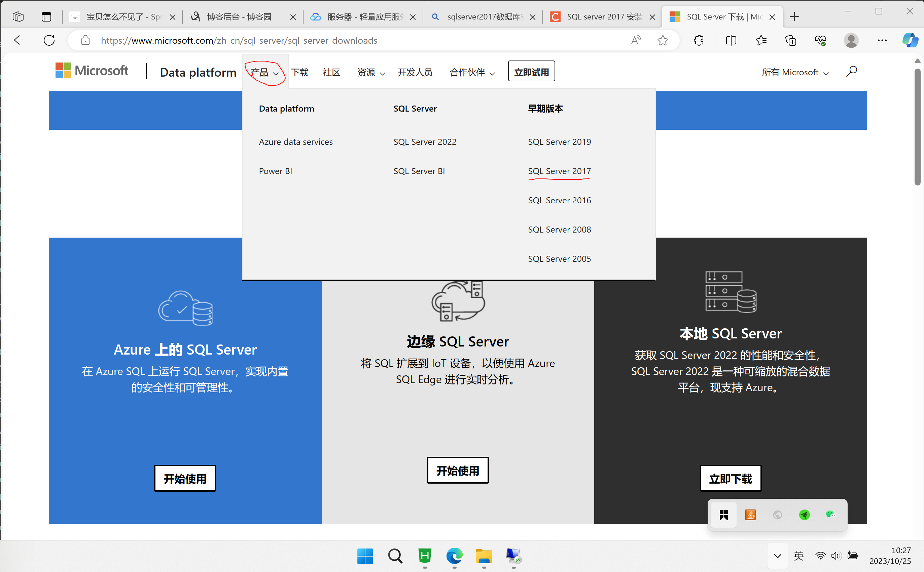Open Browser essentials heart icon

point(820,40)
